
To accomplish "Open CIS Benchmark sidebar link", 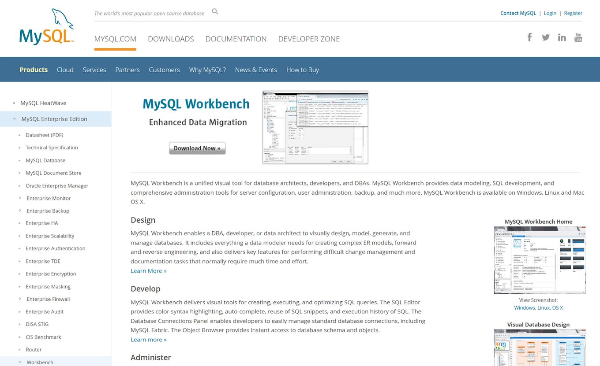I will (43, 337).
